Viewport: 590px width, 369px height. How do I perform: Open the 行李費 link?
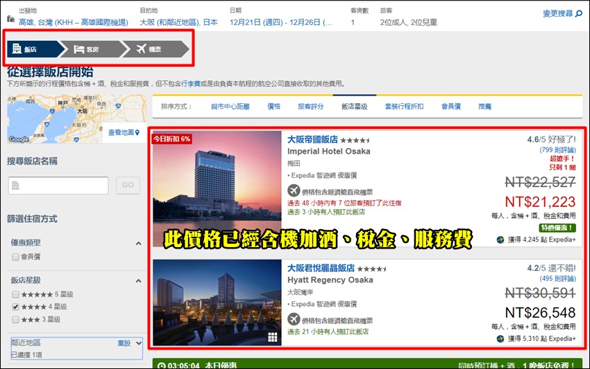(x=191, y=84)
